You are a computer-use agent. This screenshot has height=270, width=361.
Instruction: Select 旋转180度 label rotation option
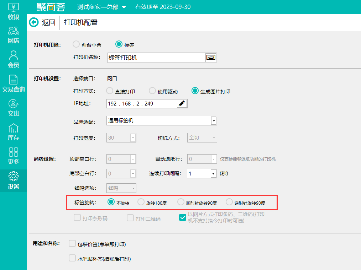(x=141, y=202)
